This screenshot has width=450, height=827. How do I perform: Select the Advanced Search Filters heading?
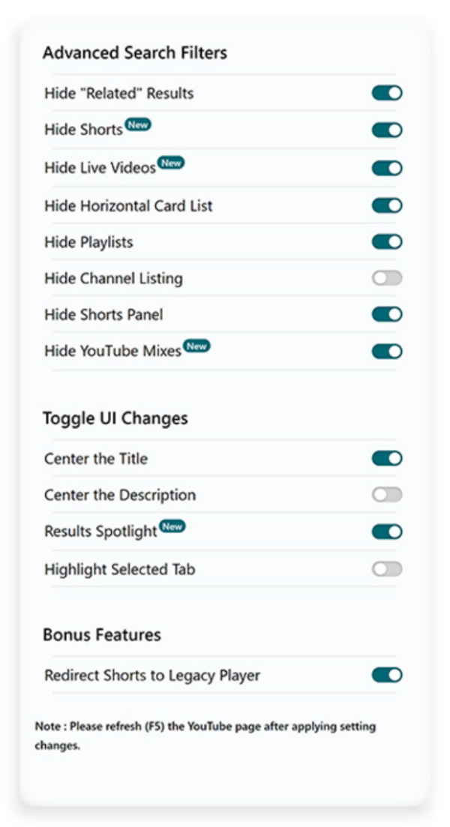point(135,52)
